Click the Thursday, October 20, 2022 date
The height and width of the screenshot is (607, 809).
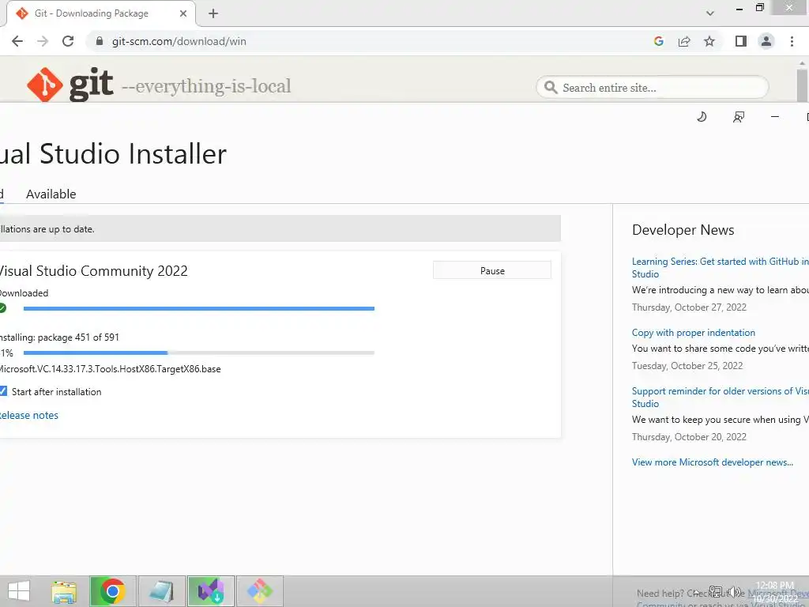[x=689, y=437]
